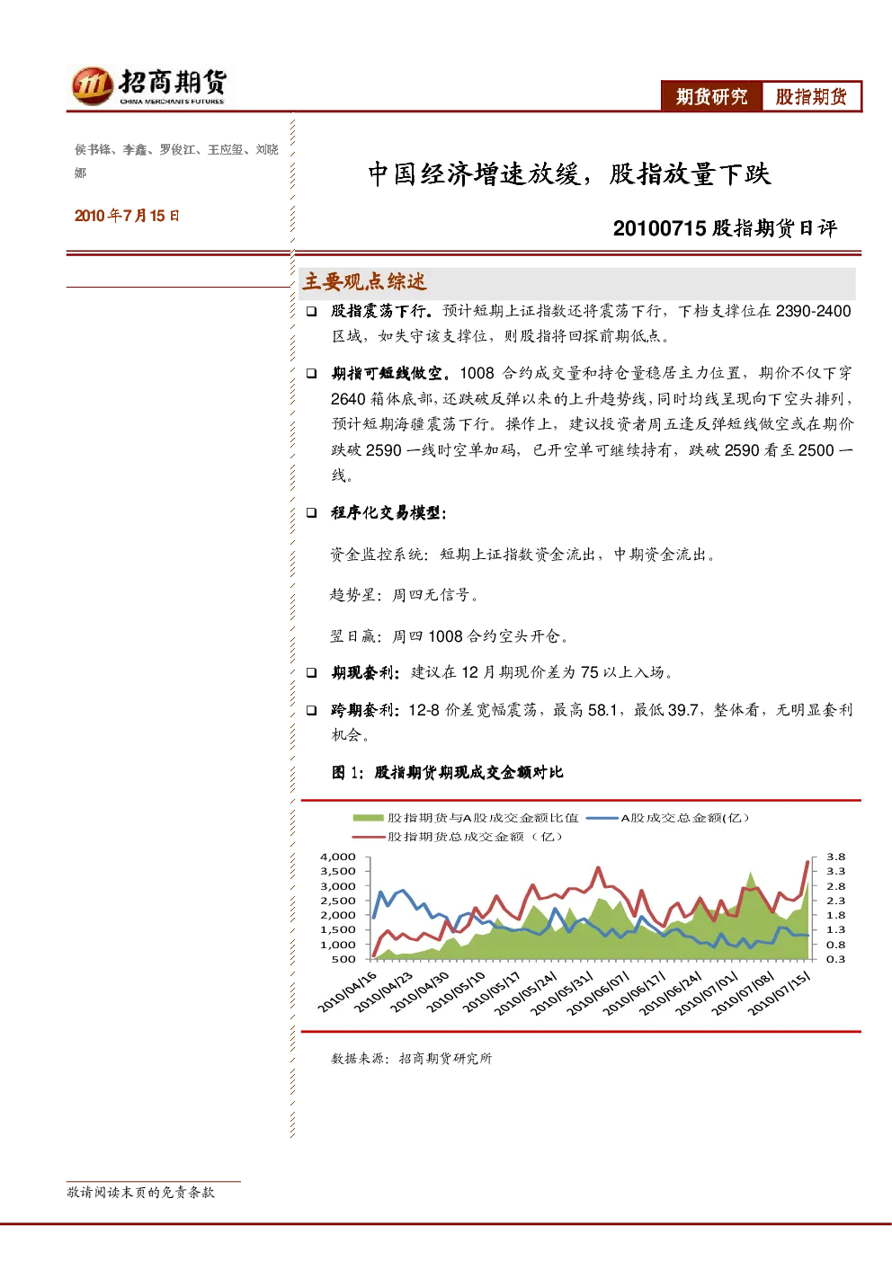The width and height of the screenshot is (892, 1261).
Task: Click the legend label 股指期货总成交金额（亿）
Action: 476,837
